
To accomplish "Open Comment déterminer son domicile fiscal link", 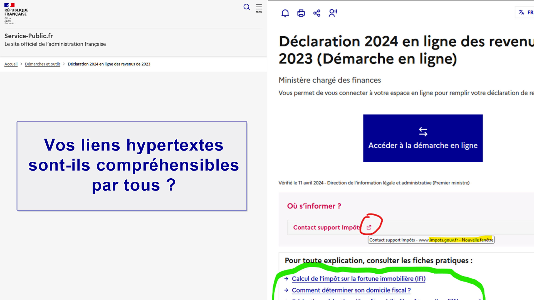I will pyautogui.click(x=351, y=290).
